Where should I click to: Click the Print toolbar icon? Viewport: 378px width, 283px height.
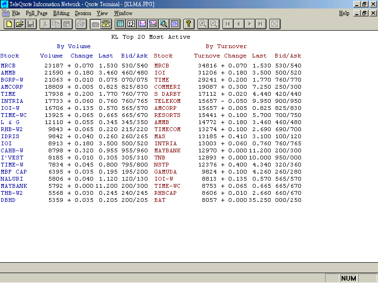click(81, 24)
